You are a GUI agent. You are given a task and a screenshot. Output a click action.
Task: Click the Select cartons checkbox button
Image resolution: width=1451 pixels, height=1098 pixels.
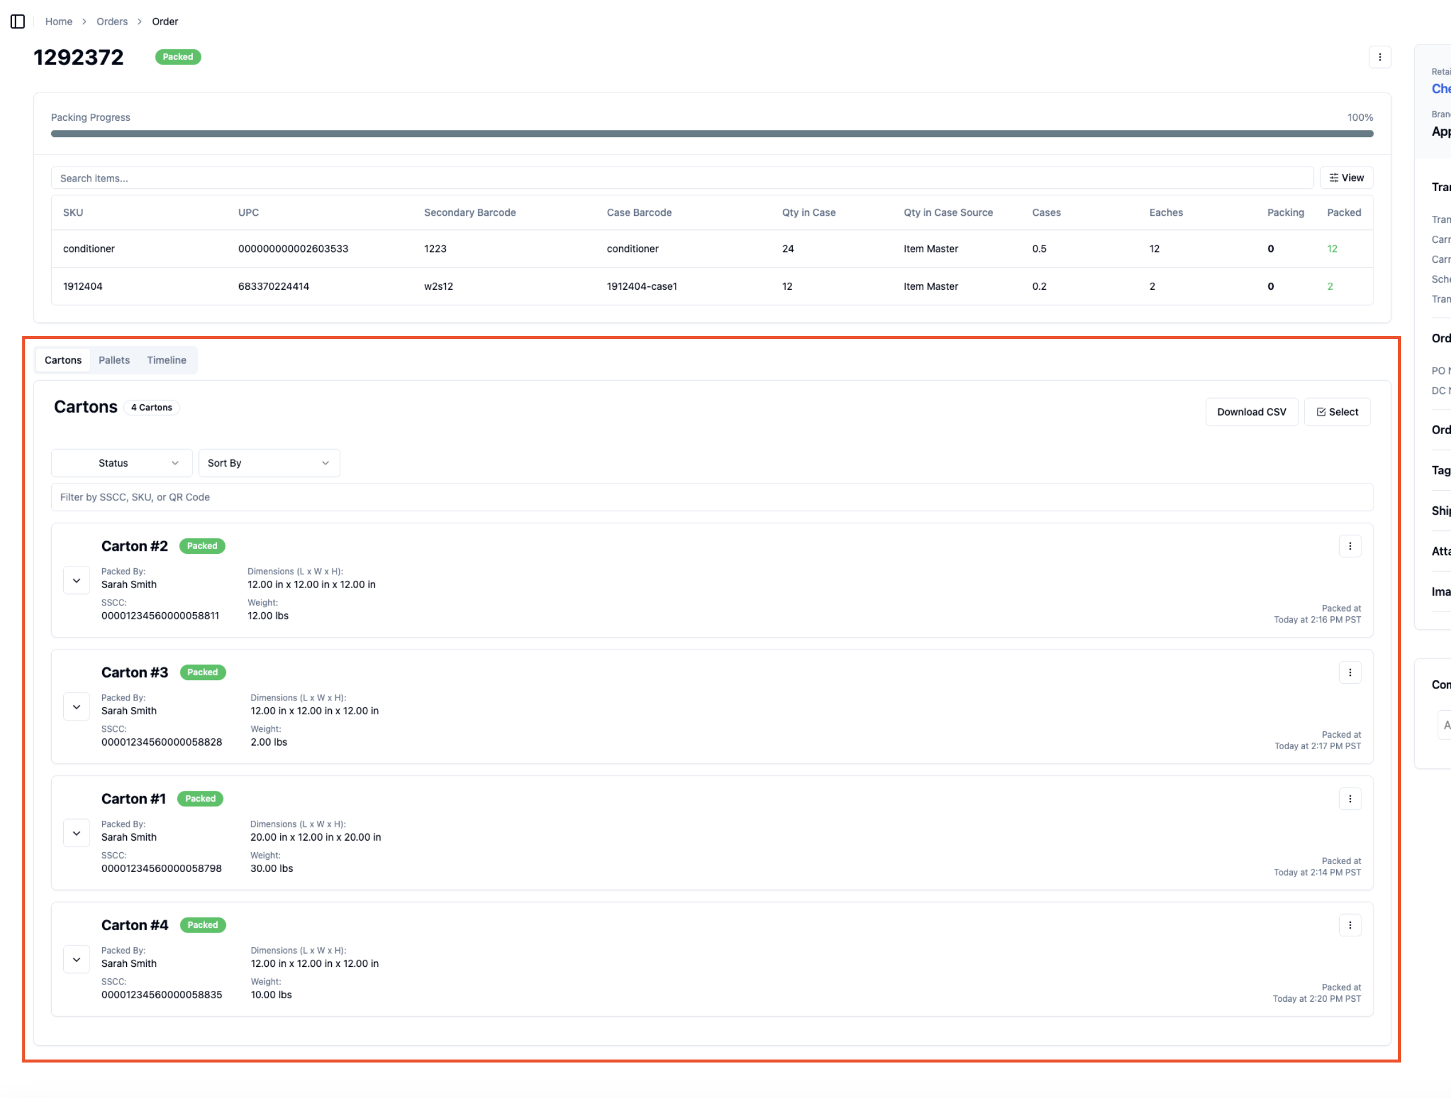1337,412
